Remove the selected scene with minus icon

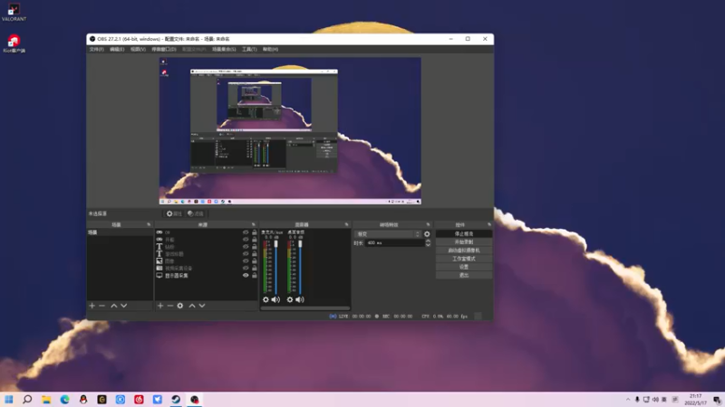(x=102, y=306)
